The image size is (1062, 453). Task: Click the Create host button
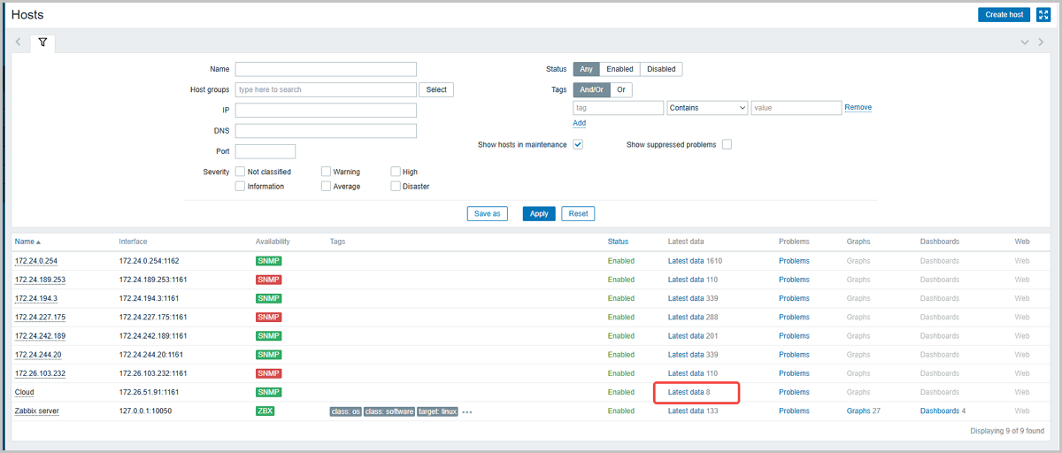[x=1004, y=14]
